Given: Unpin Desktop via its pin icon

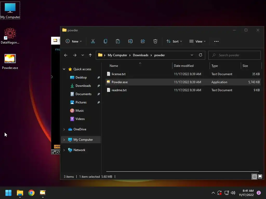Looking at the screenshot, I should tap(98, 77).
